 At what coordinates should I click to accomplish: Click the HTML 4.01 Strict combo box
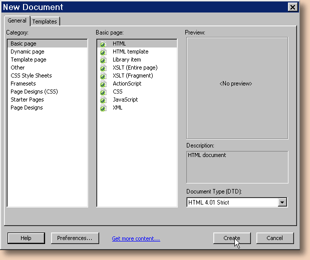coord(232,202)
